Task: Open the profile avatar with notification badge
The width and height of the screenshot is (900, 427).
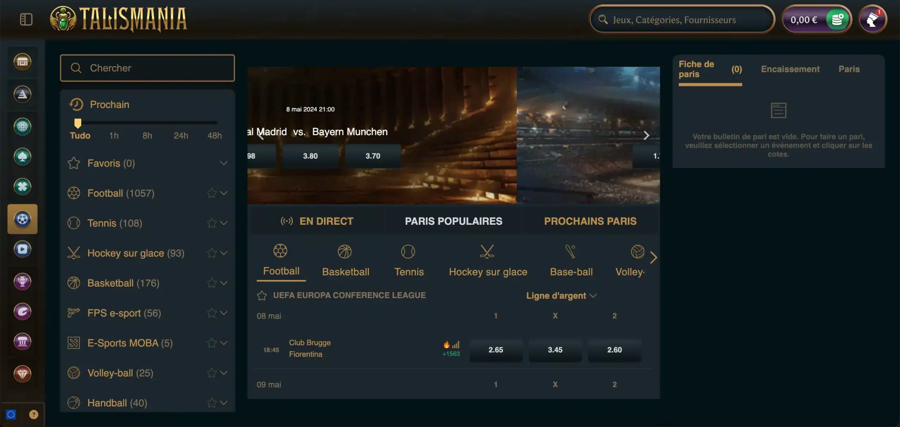Action: [x=873, y=19]
